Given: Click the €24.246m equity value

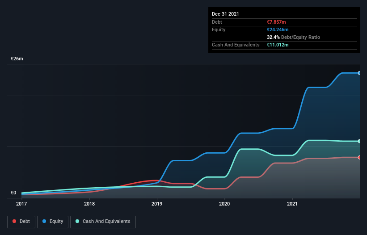Looking at the screenshot, I should pyautogui.click(x=278, y=29).
